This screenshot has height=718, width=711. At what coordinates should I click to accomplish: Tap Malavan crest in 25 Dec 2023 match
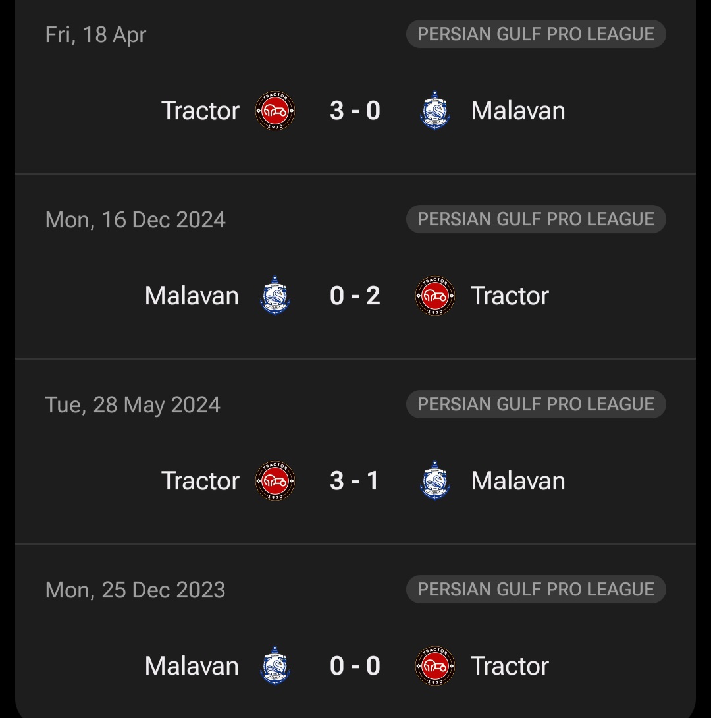(x=275, y=666)
